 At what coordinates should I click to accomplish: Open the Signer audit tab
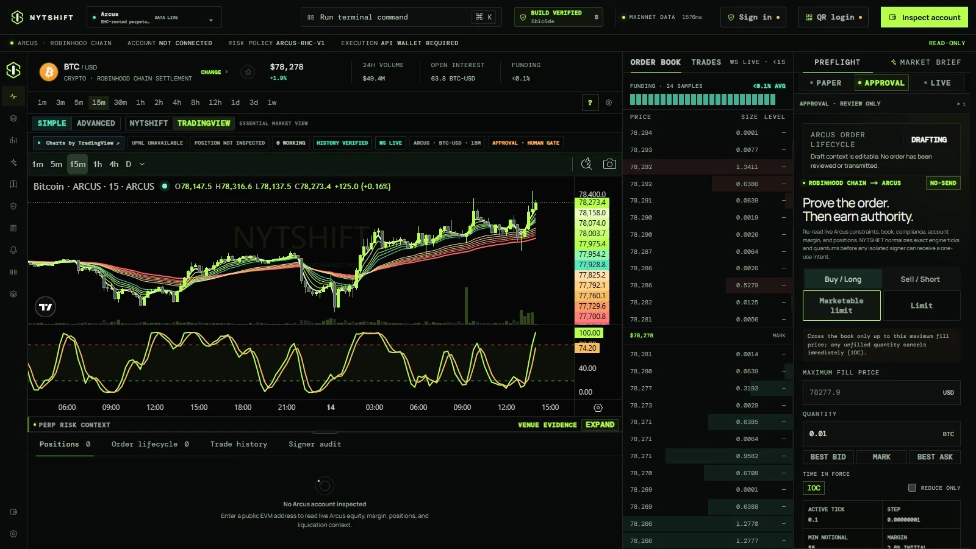(315, 444)
